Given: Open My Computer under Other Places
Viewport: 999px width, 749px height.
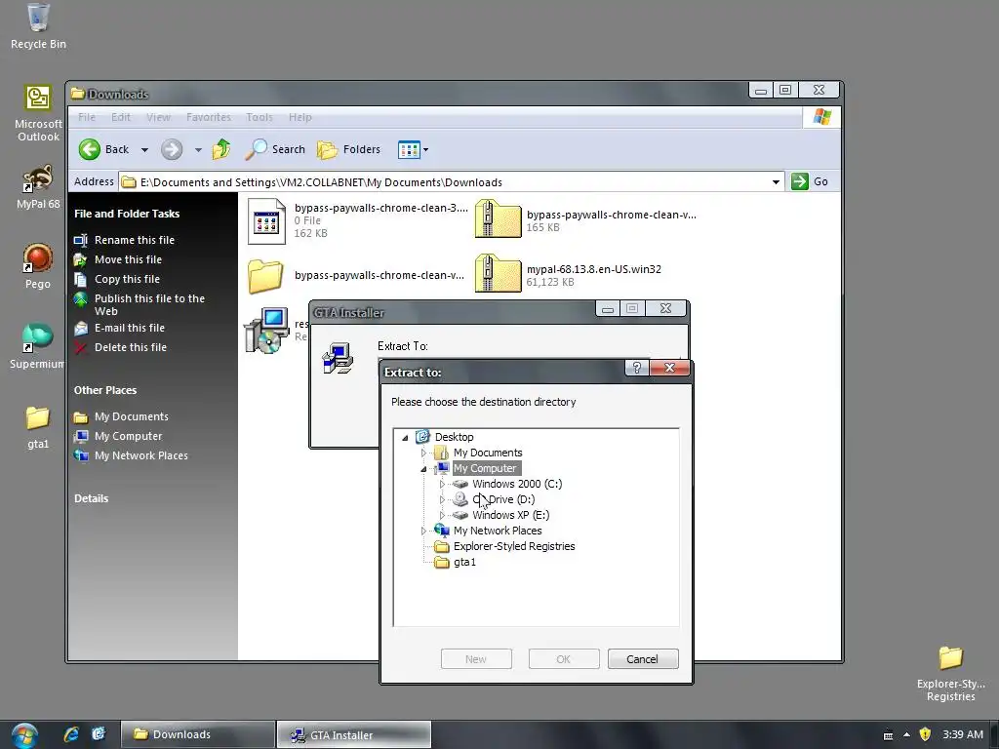Looking at the screenshot, I should tap(128, 436).
